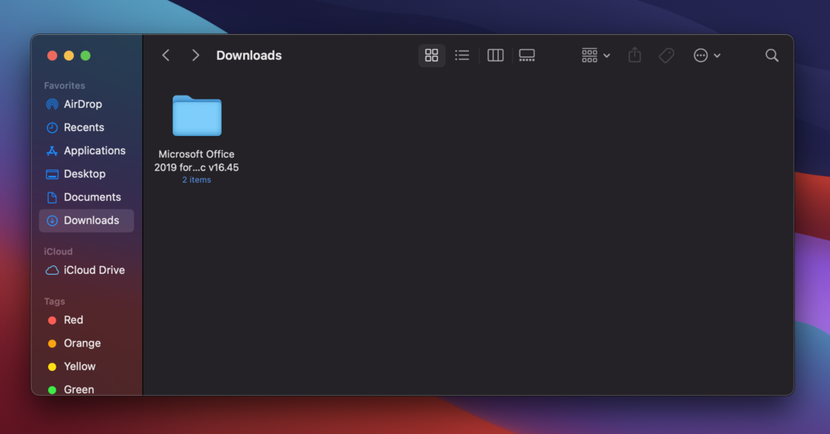Open Applications from the sidebar
This screenshot has width=830, height=434.
pos(94,151)
